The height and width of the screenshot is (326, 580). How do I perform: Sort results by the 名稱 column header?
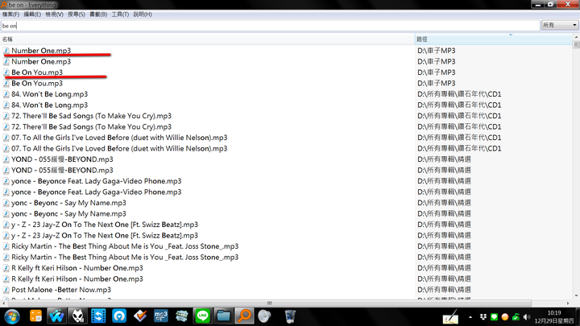coord(207,39)
